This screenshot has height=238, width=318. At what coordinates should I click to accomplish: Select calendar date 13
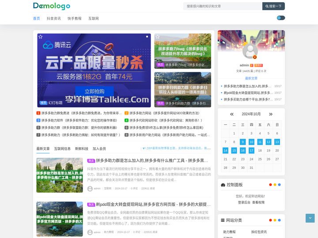tap(277, 142)
